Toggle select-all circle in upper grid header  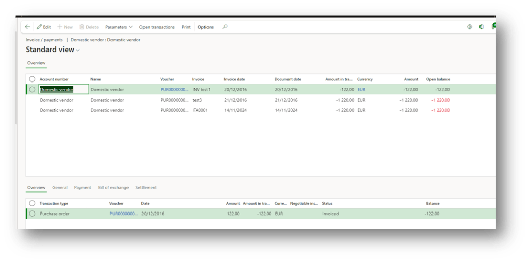pyautogui.click(x=32, y=79)
